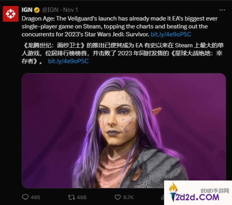Click the partially hidden view analytics bars icon
This screenshot has height=205, width=232.
click(x=162, y=197)
